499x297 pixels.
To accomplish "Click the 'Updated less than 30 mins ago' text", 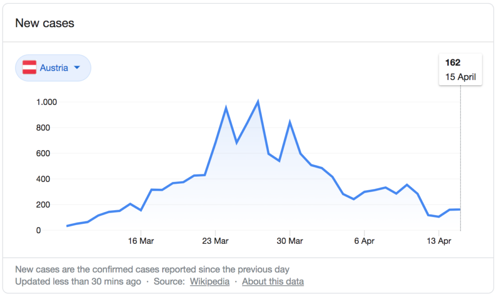I will coord(78,281).
